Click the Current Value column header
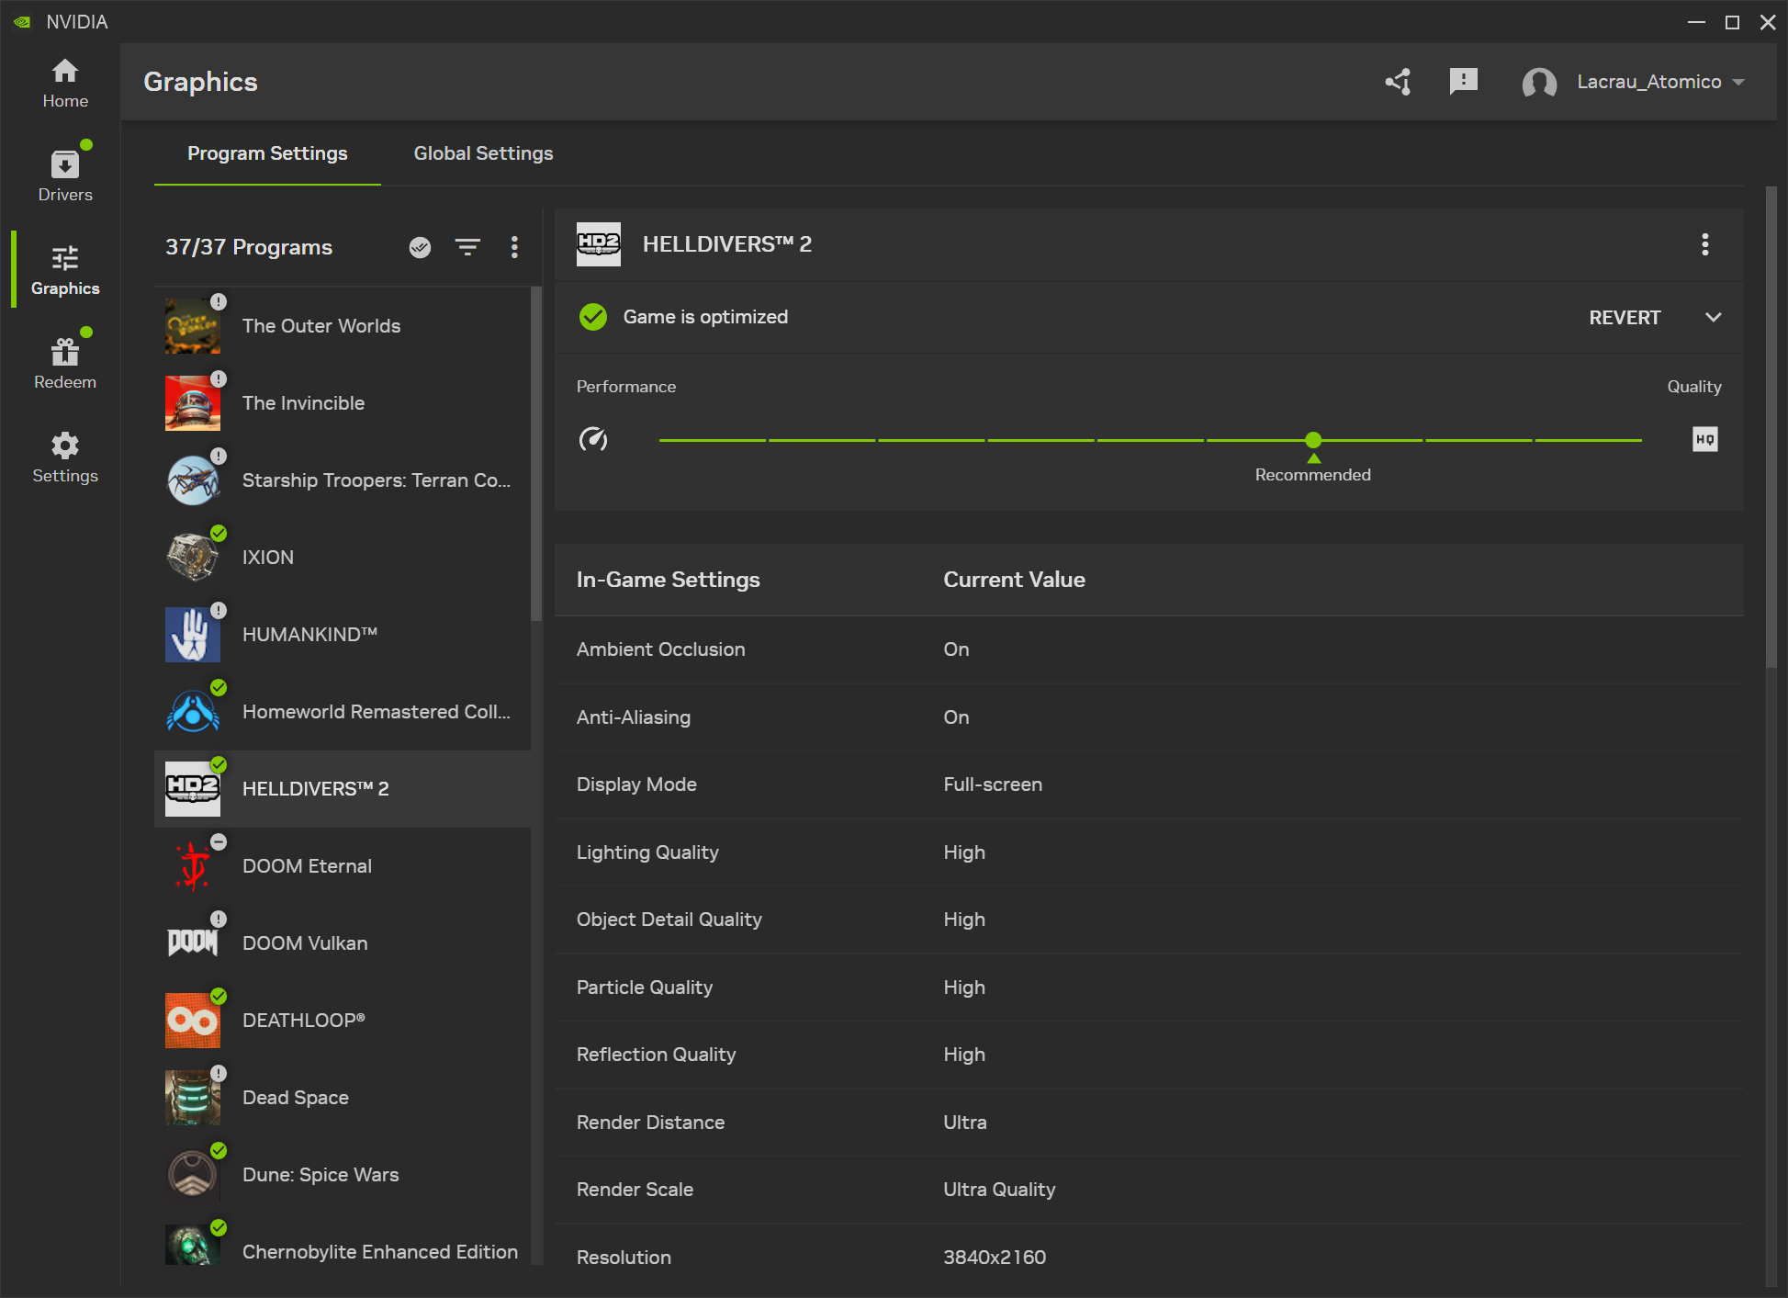This screenshot has height=1298, width=1788. coord(1014,580)
